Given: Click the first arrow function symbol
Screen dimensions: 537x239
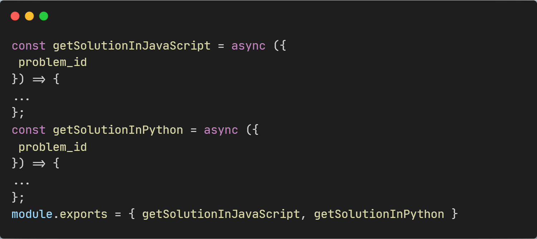Looking at the screenshot, I should coord(39,79).
